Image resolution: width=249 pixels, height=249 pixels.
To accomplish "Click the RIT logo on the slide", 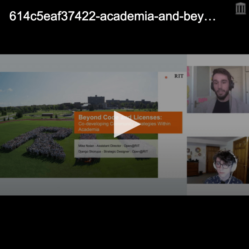I will click(179, 76).
